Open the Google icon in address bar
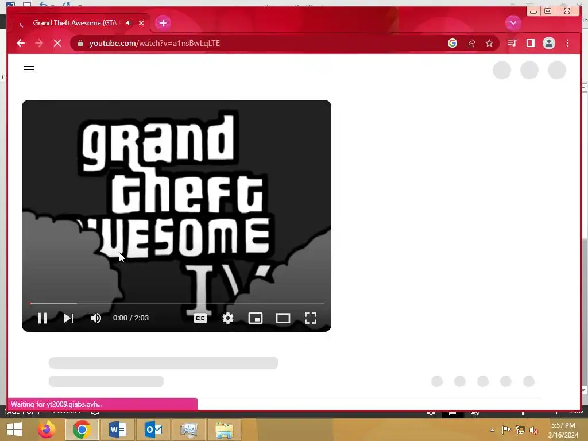The width and height of the screenshot is (588, 441). click(x=452, y=43)
